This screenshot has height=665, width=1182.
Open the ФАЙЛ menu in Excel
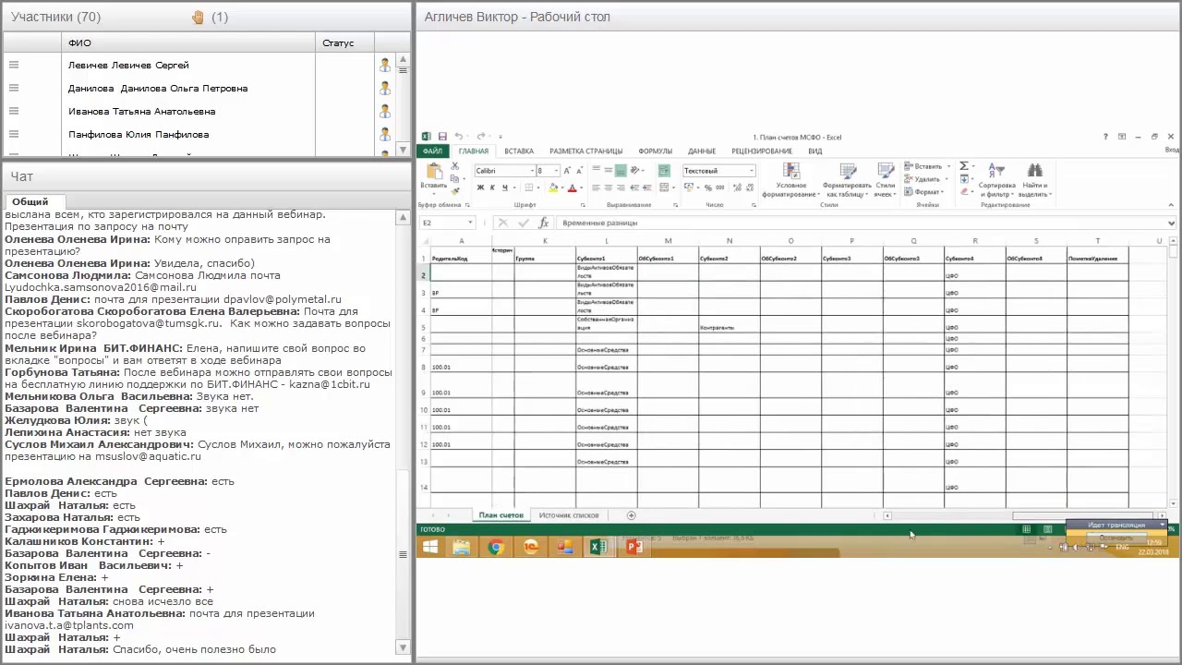point(433,151)
